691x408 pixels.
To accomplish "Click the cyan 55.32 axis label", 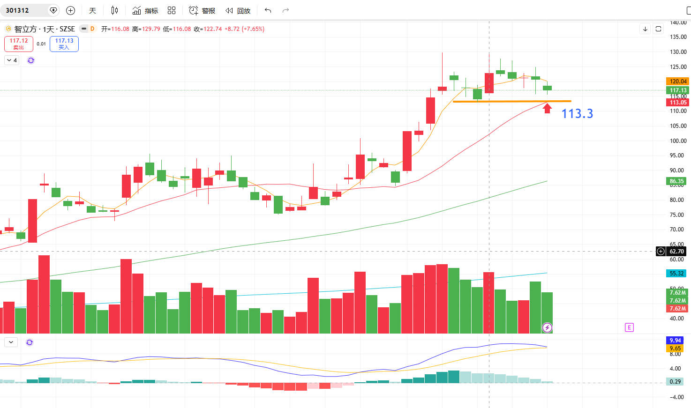I will tap(677, 274).
